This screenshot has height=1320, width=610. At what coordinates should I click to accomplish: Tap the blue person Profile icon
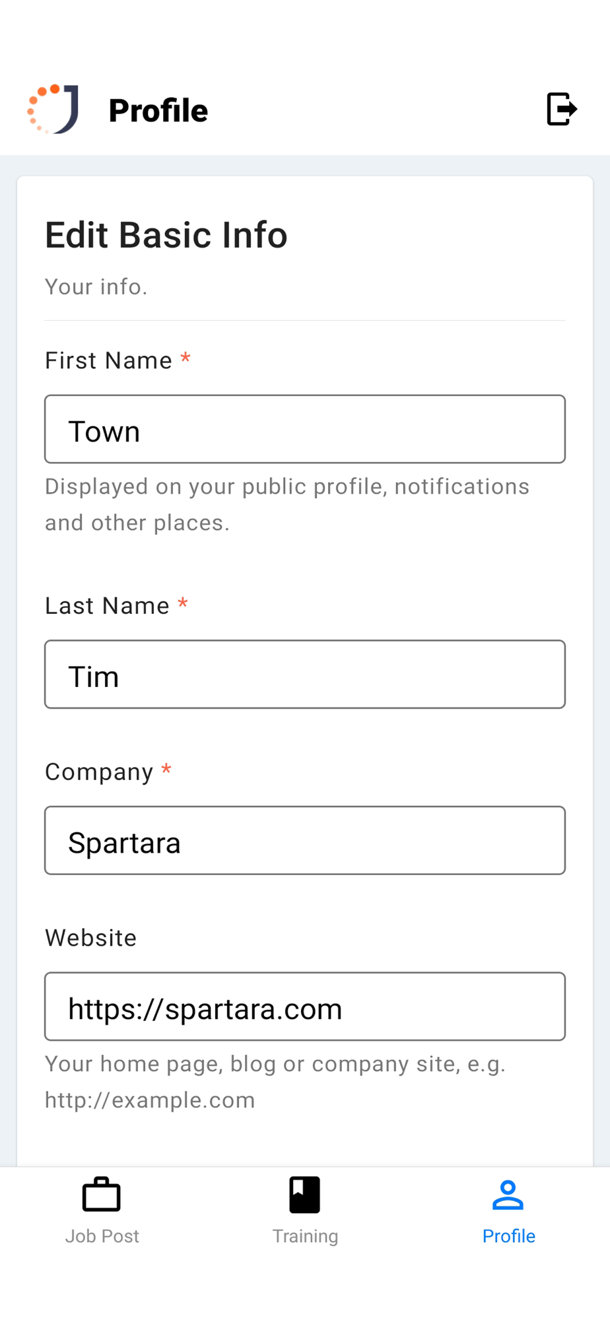click(508, 1195)
